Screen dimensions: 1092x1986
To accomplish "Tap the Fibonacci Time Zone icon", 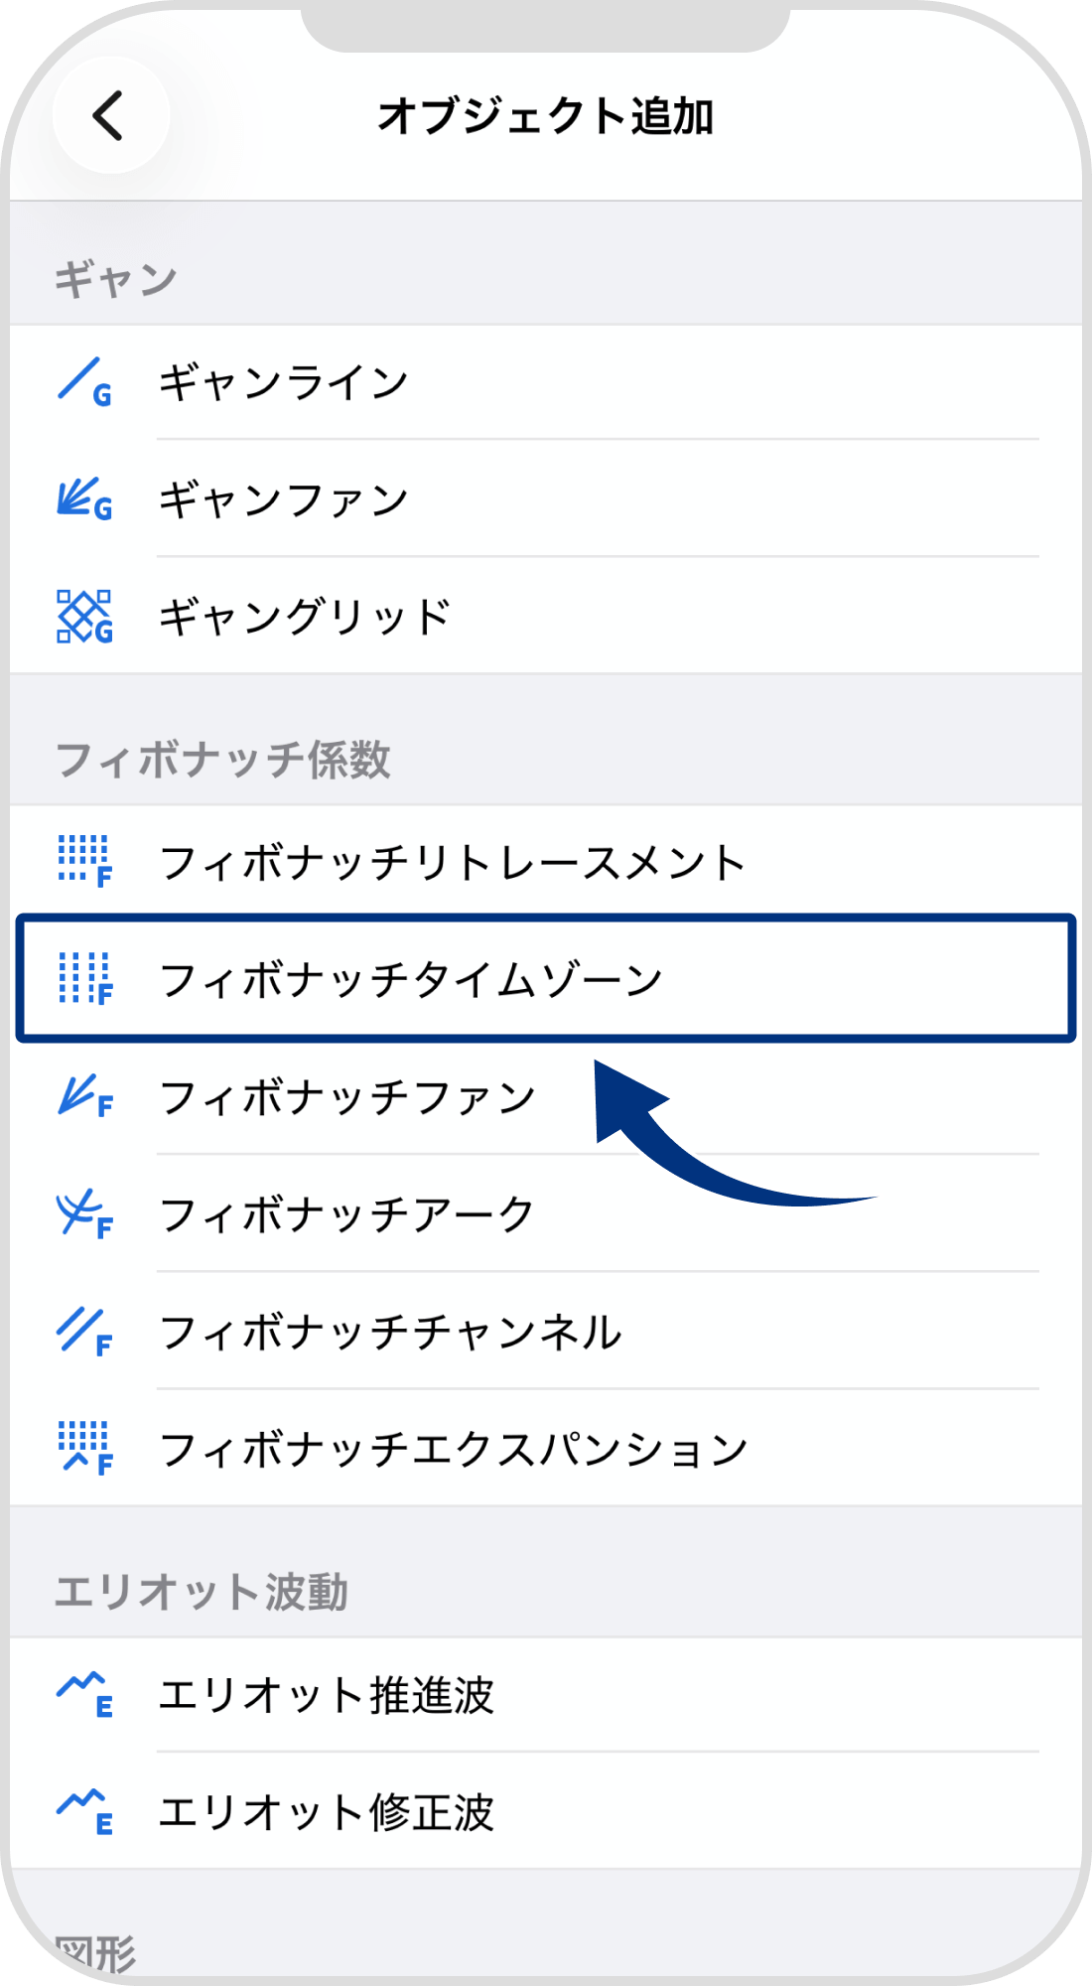I will coord(84,980).
